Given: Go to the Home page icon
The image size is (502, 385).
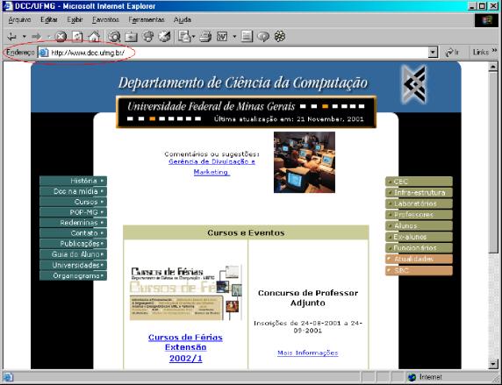Looking at the screenshot, I should coord(94,37).
